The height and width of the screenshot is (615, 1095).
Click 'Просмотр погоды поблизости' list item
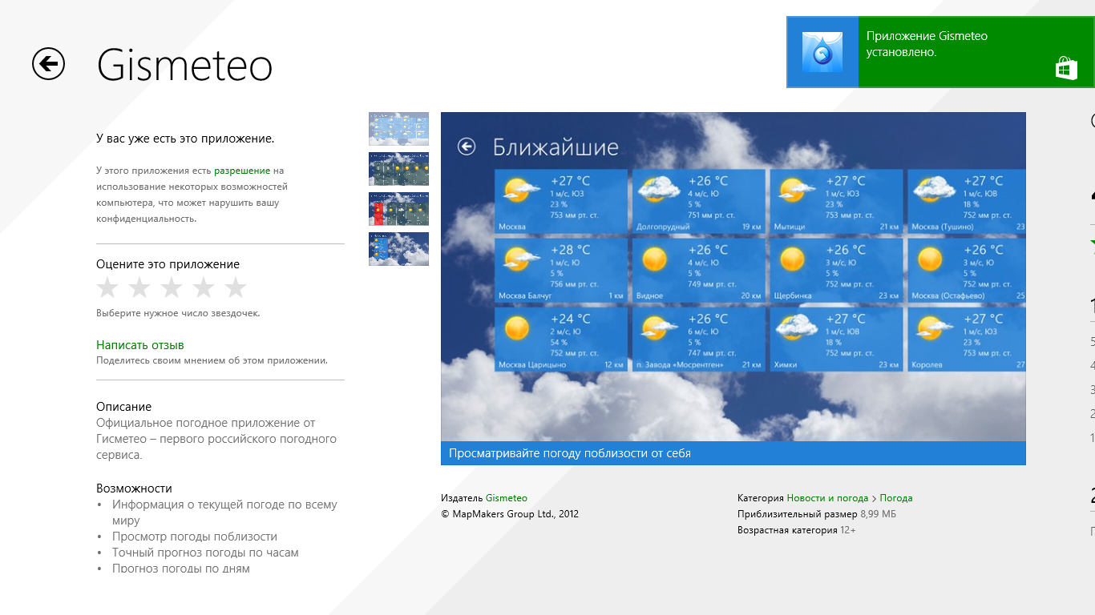pyautogui.click(x=195, y=537)
